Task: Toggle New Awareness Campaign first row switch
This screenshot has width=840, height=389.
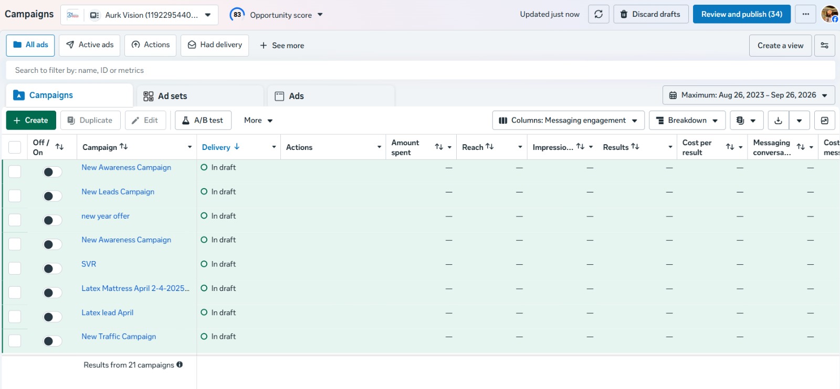Action: [x=52, y=172]
